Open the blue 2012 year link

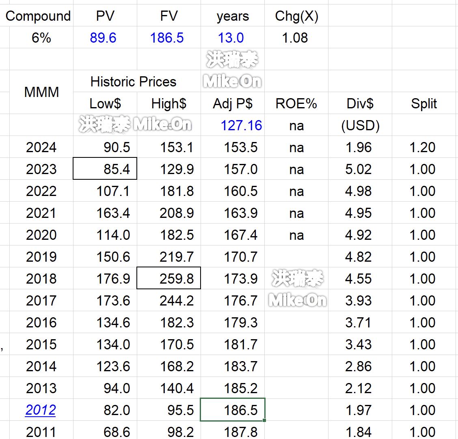(41, 410)
